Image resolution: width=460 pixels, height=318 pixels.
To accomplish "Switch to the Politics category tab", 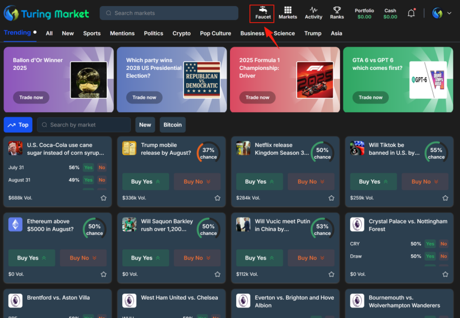I will (x=153, y=33).
